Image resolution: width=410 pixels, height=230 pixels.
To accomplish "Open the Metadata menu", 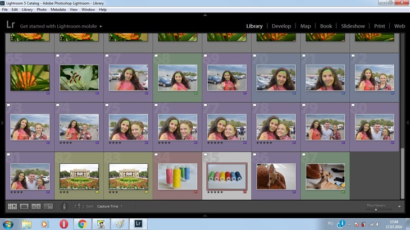I will click(x=58, y=10).
